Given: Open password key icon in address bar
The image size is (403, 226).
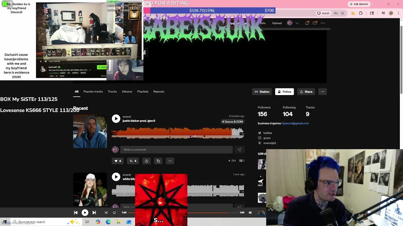Looking at the screenshot, I should coord(336,13).
